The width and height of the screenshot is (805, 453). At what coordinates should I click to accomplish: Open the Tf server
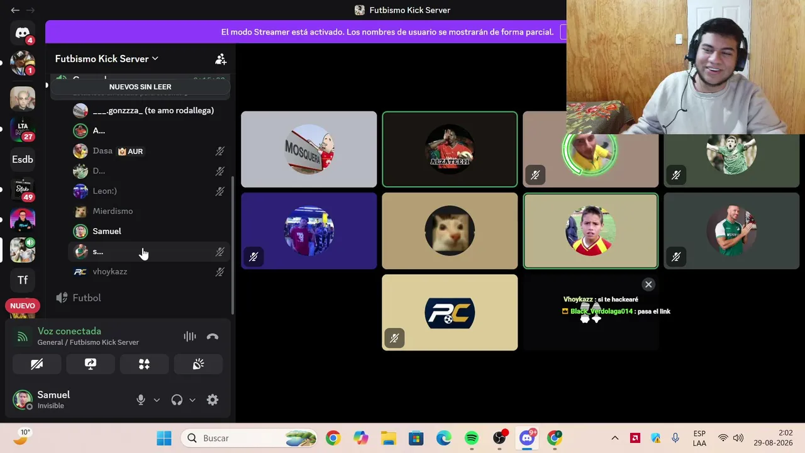pyautogui.click(x=23, y=280)
